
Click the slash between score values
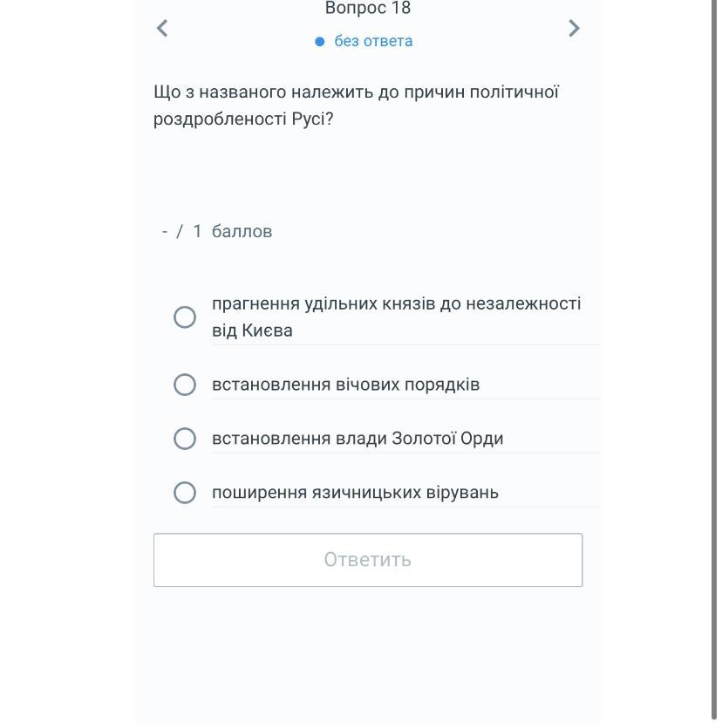click(180, 231)
